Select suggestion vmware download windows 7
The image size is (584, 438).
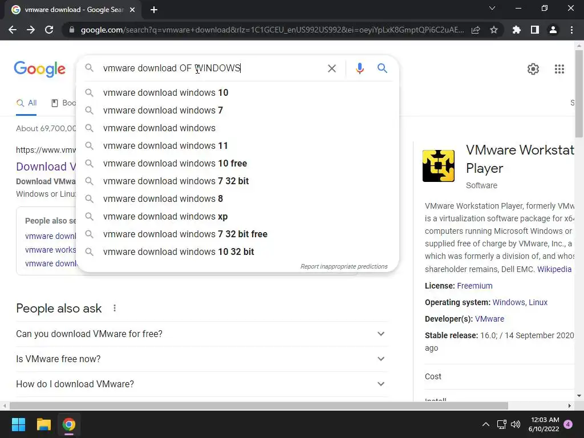click(x=237, y=110)
